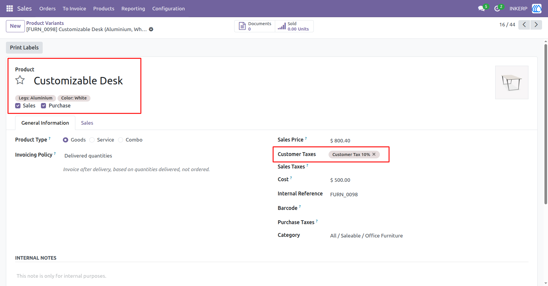
Task: Go to next record arrow
Action: pyautogui.click(x=536, y=25)
